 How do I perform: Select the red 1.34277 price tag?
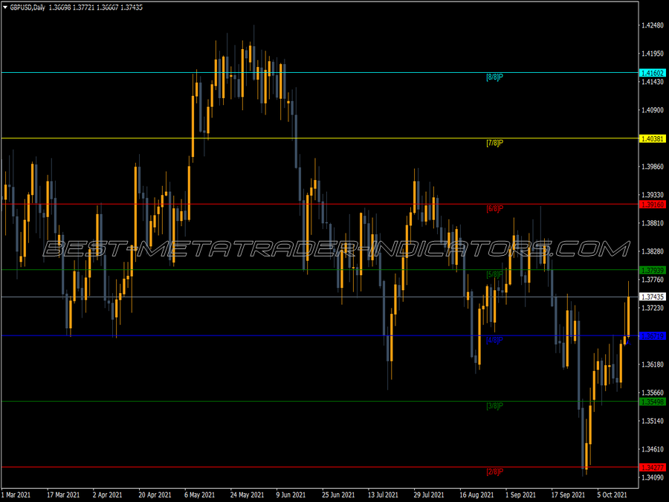click(653, 468)
